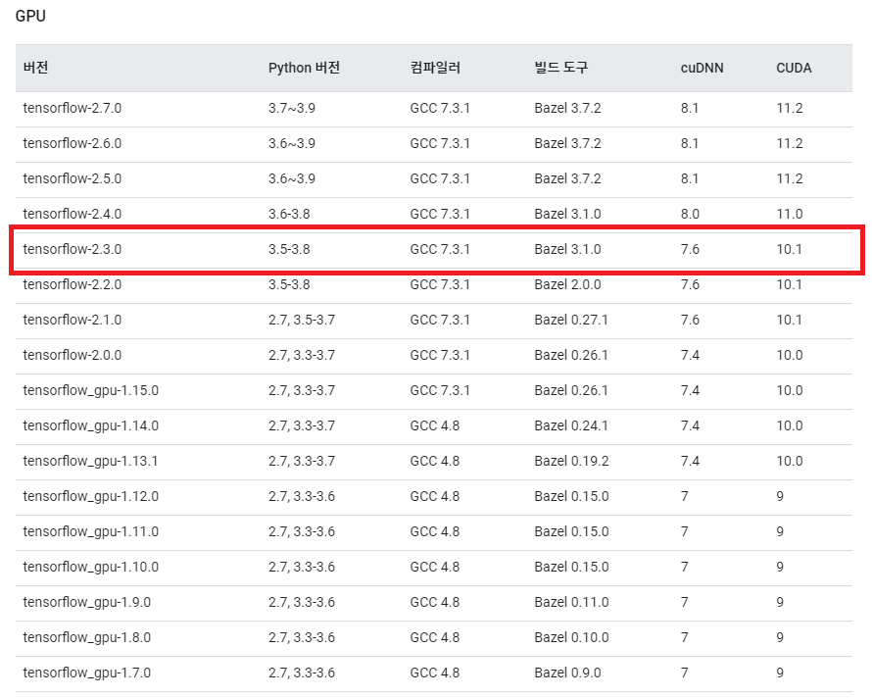Image resolution: width=872 pixels, height=698 pixels.
Task: Select the tensorflow-2.5.0 version cell
Action: (x=73, y=178)
